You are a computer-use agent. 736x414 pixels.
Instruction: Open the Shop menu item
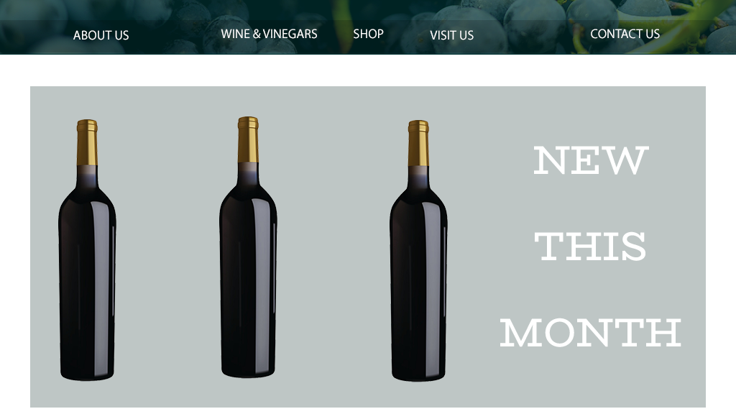point(369,34)
